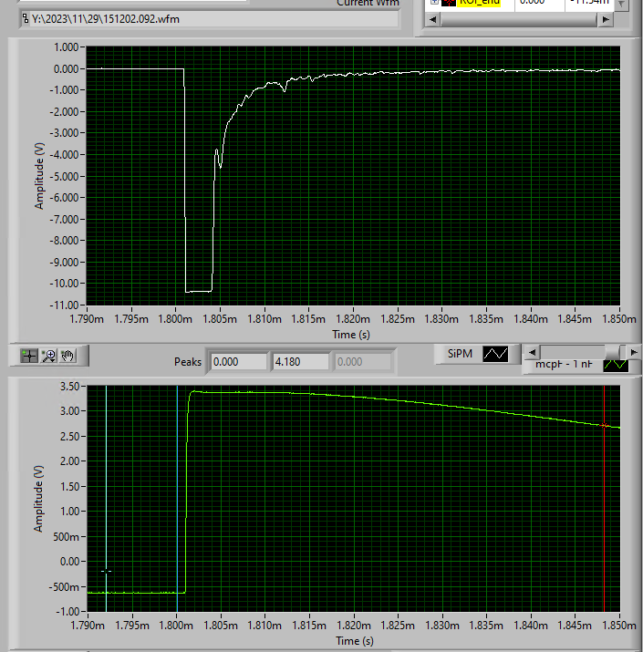Click bottom graph Amplitude (V) axis label

[38, 499]
